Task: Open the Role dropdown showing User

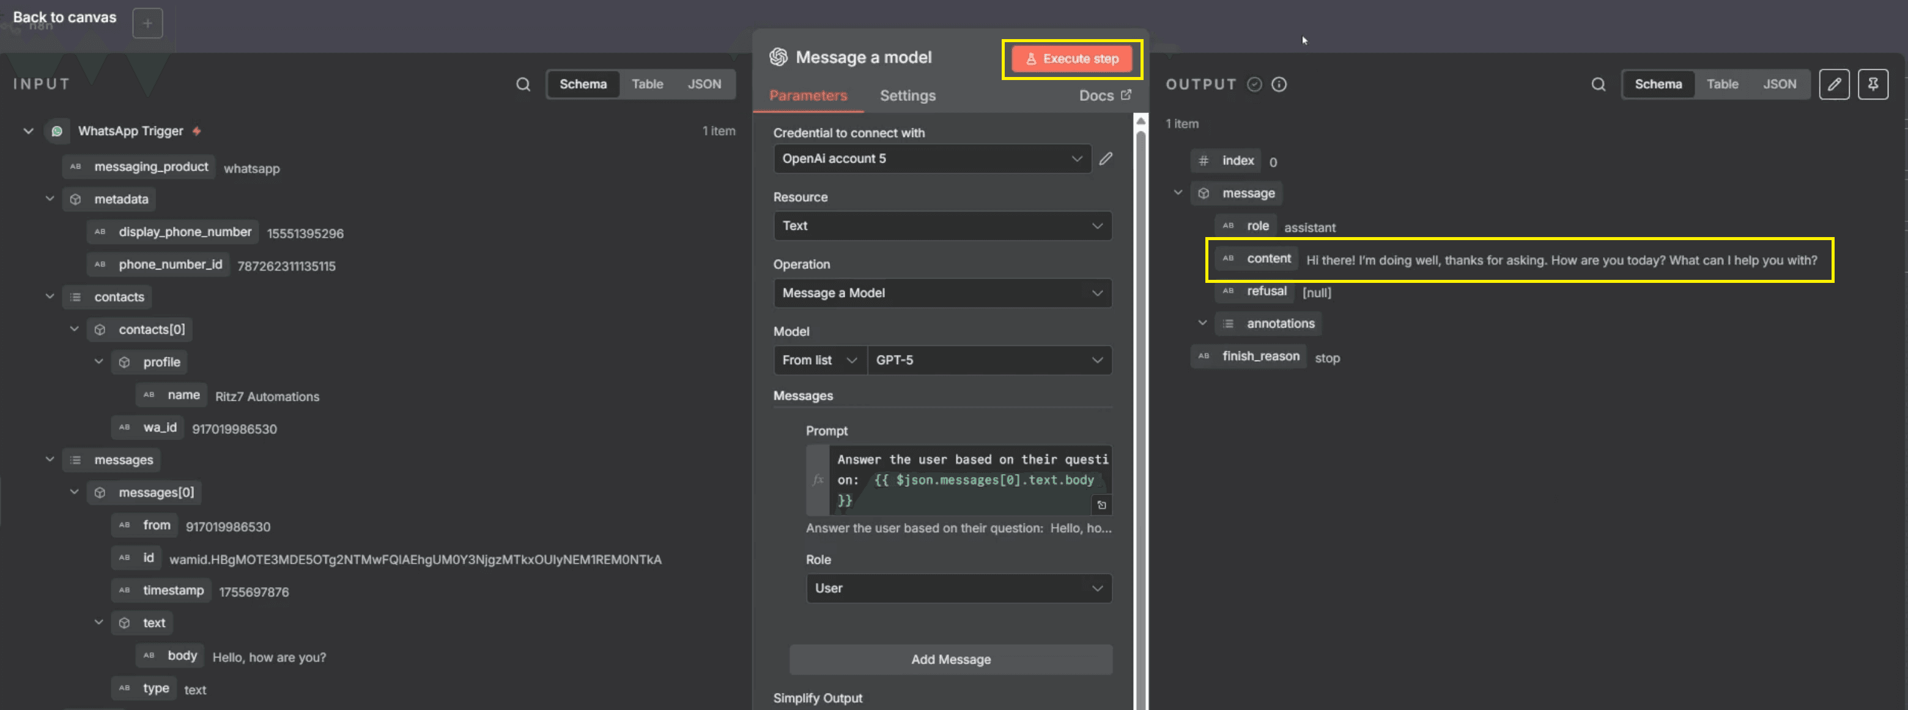Action: click(x=958, y=588)
